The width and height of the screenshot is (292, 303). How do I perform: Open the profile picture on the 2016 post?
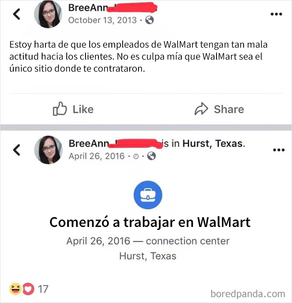click(48, 150)
